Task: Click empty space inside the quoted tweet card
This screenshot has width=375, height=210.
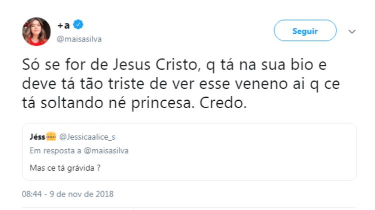Action: pos(239,153)
